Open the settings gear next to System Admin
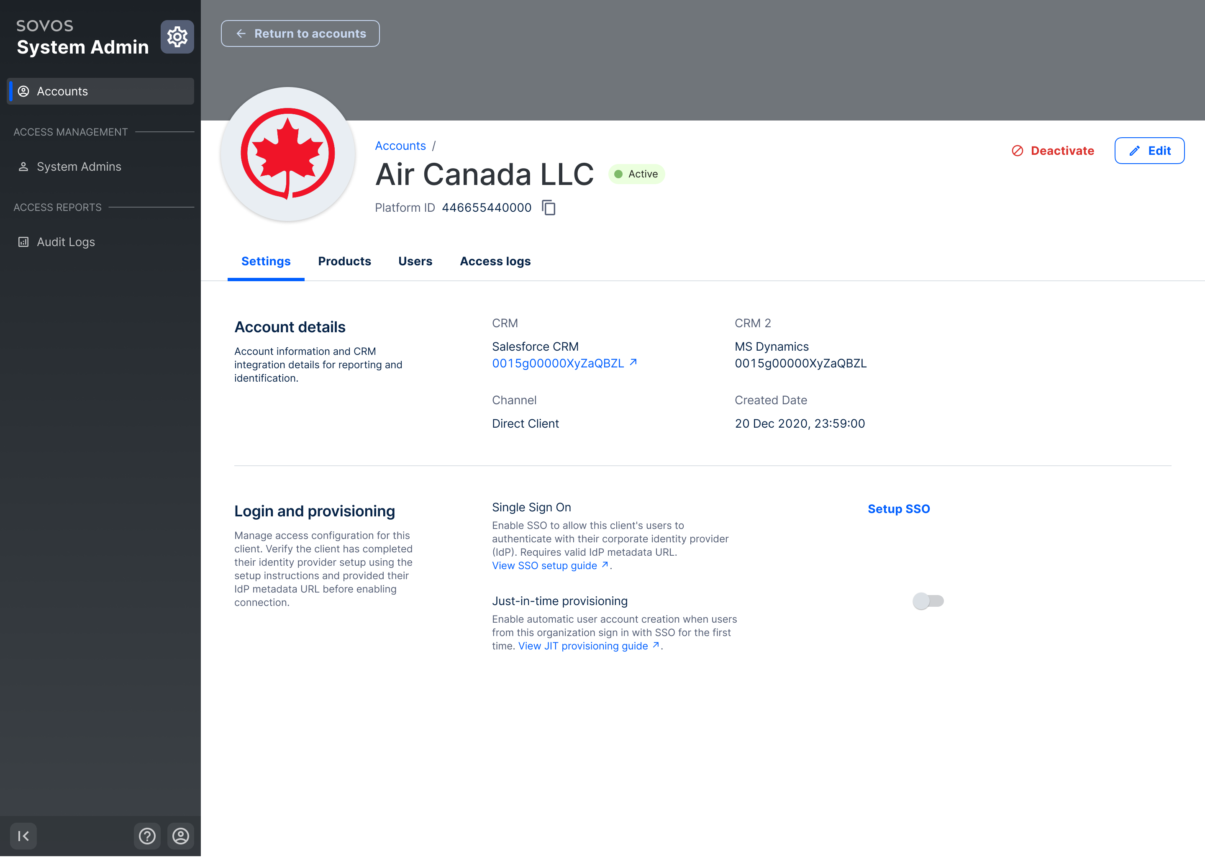The height and width of the screenshot is (857, 1205). click(x=177, y=37)
